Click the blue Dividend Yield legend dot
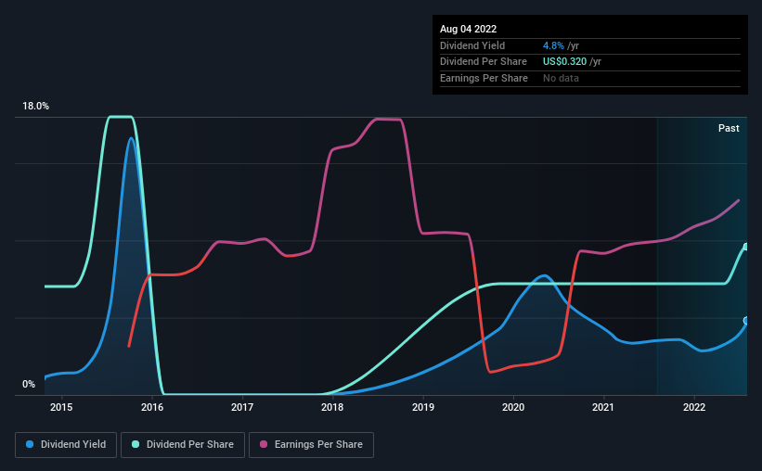The height and width of the screenshot is (471, 762). [x=31, y=445]
